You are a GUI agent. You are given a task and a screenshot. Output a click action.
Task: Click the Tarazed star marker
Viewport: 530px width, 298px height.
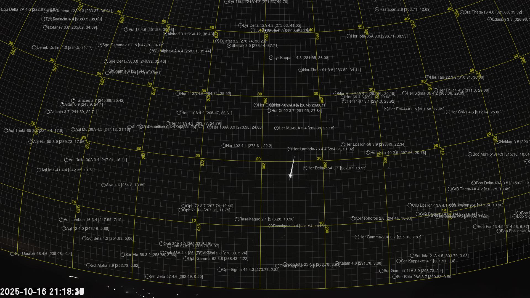73,100
